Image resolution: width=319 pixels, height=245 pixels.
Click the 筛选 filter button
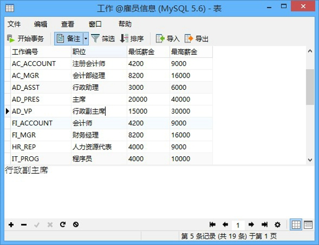tap(103, 38)
